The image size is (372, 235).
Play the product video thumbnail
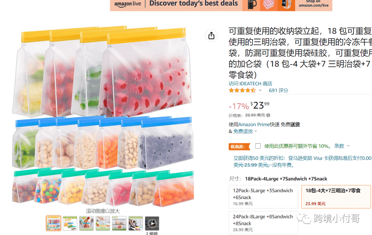(x=152, y=223)
